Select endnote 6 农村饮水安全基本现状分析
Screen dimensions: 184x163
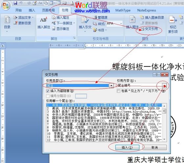tap(104, 121)
